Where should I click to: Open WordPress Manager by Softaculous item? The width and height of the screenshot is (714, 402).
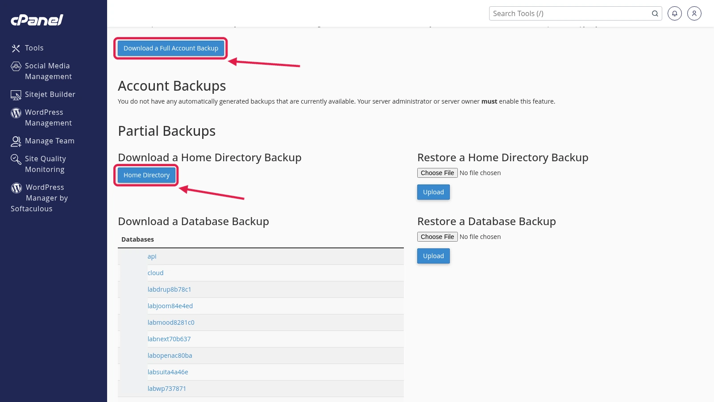point(39,198)
